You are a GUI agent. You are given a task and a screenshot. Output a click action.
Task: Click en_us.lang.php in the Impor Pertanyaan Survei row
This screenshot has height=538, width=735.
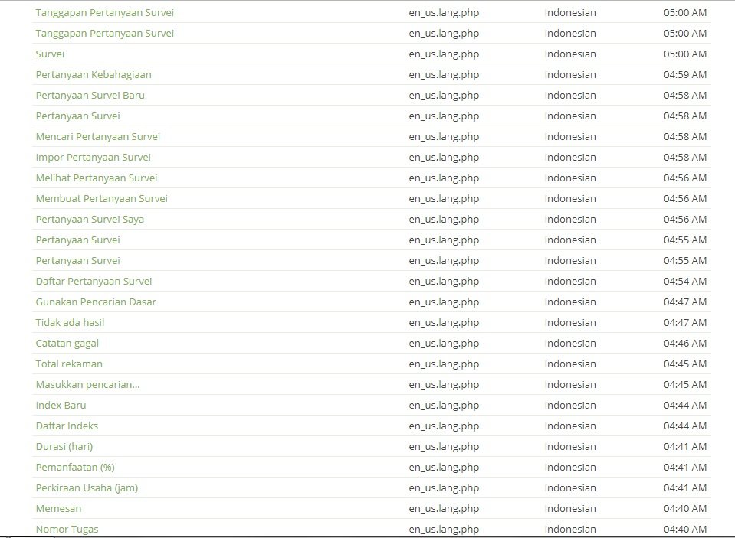pyautogui.click(x=444, y=158)
